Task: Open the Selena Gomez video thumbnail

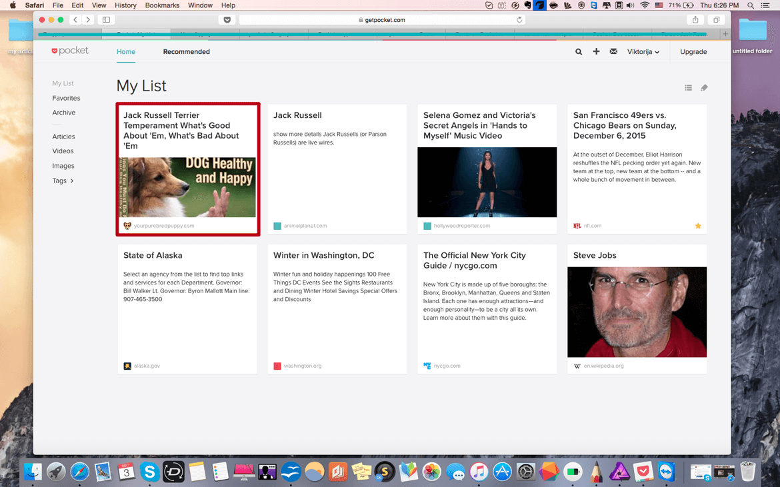Action: click(487, 182)
